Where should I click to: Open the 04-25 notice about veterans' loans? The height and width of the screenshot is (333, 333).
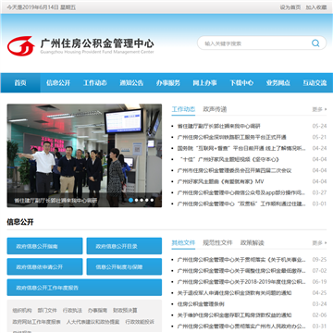coord(234,293)
